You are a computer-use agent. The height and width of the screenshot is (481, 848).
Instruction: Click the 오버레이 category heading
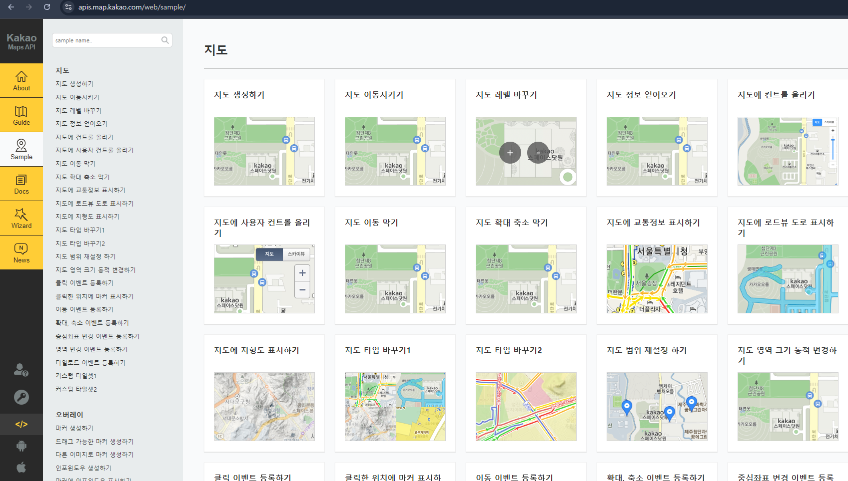coord(69,415)
